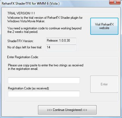Click the 'Enter Registration Code:' group label

point(23,57)
